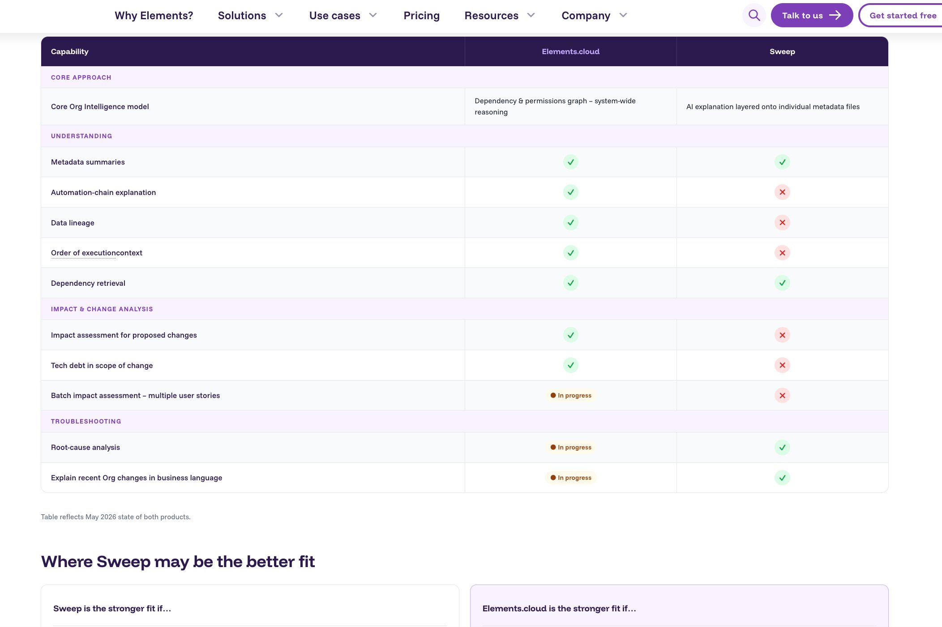Click Batch impact assessment row label
This screenshot has height=627, width=942.
[x=135, y=395]
